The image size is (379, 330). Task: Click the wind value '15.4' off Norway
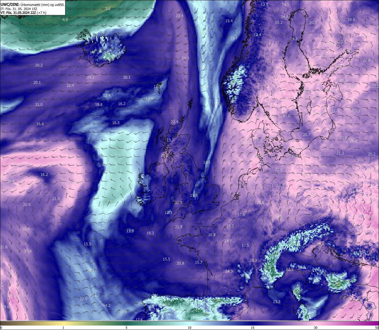pos(229,21)
